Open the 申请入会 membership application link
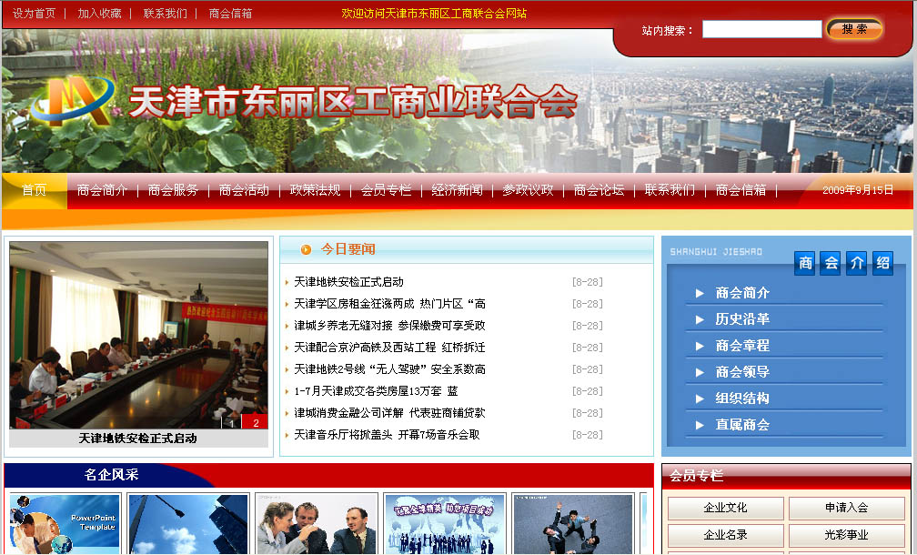Viewport: 917px width, 555px height. pyautogui.click(x=847, y=509)
